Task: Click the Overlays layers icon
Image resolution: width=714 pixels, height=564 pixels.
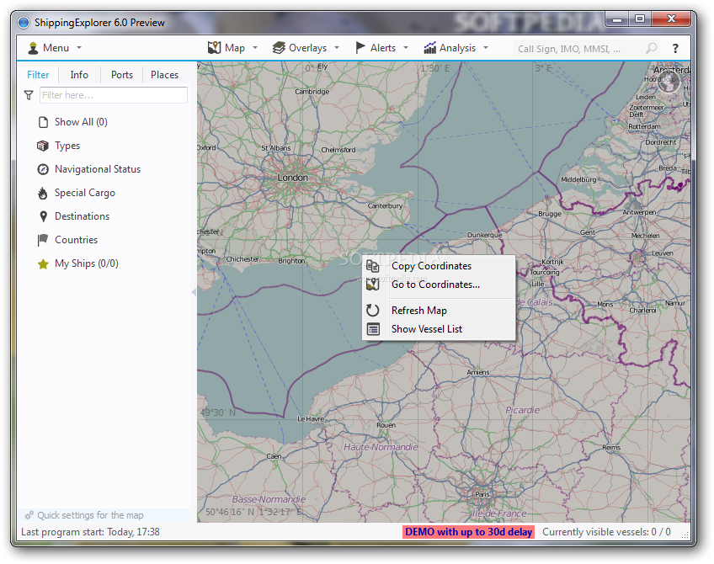Action: (x=279, y=47)
